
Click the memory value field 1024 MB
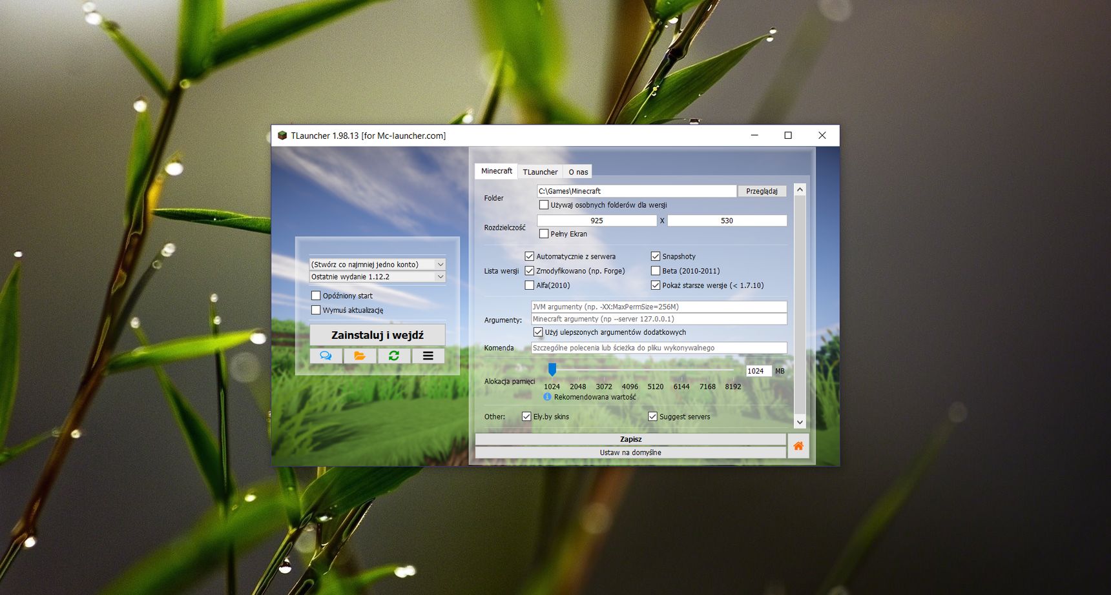(758, 371)
